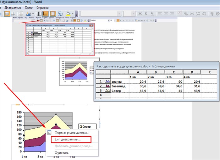
Task: Increase decimal places
Action: (x=198, y=14)
